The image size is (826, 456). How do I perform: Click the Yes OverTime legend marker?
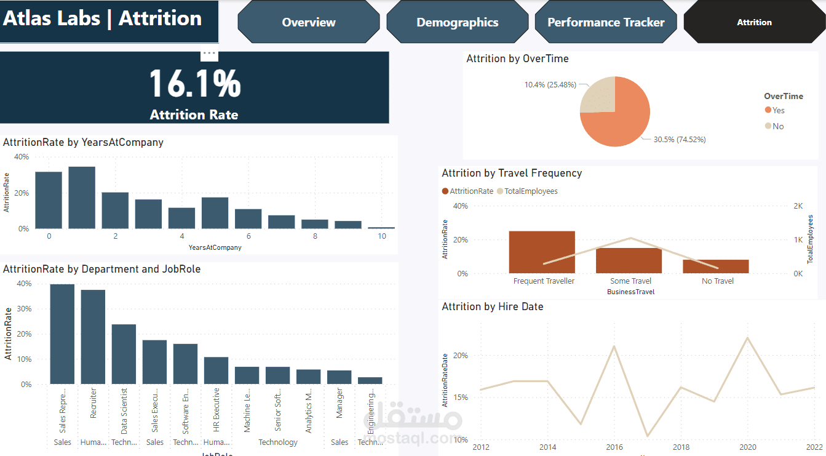pos(768,110)
